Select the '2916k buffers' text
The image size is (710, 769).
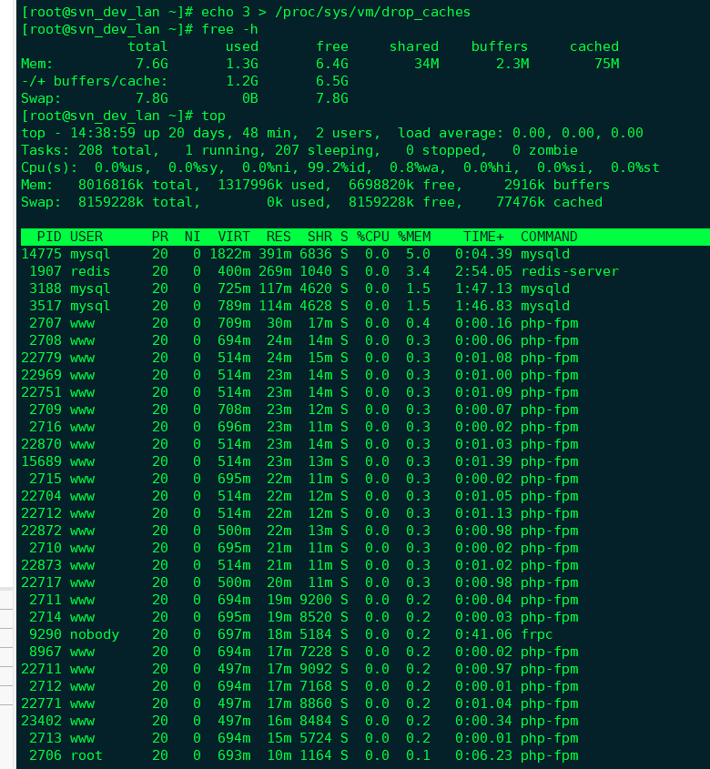pos(557,185)
